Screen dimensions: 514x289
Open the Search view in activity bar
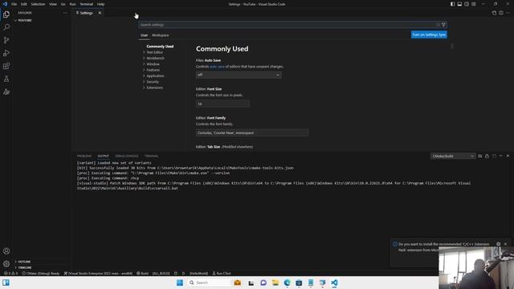point(6,27)
